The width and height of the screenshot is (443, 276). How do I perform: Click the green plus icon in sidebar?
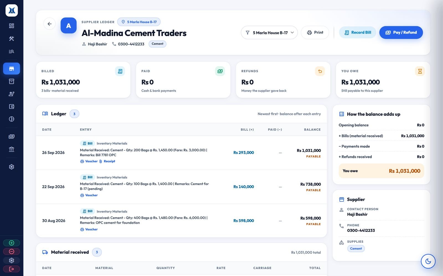11,243
